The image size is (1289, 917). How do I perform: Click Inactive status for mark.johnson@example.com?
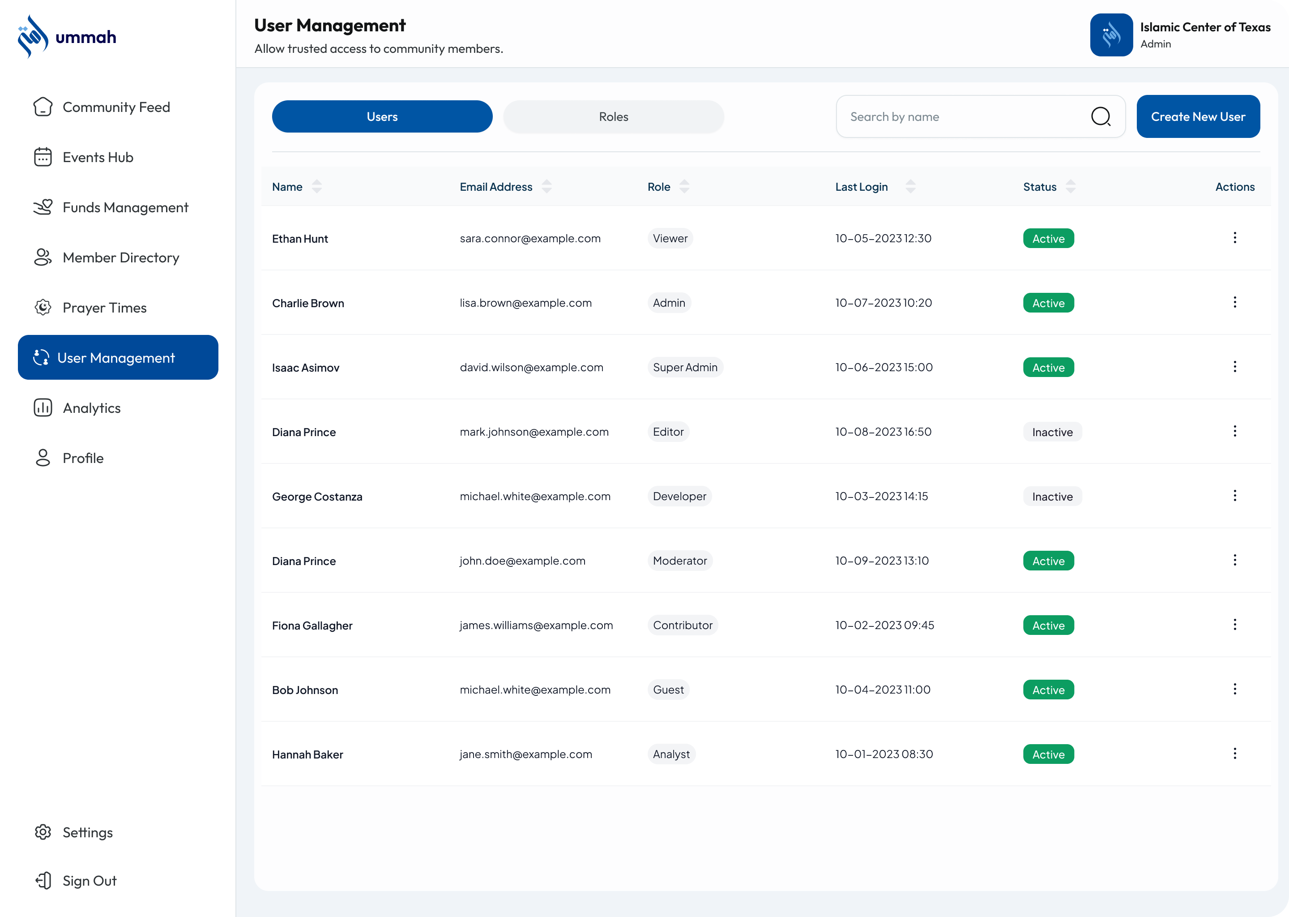click(x=1053, y=432)
